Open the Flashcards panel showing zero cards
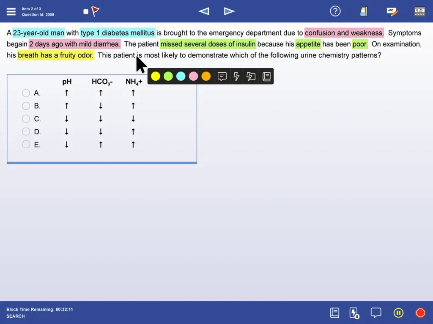 (x=354, y=313)
